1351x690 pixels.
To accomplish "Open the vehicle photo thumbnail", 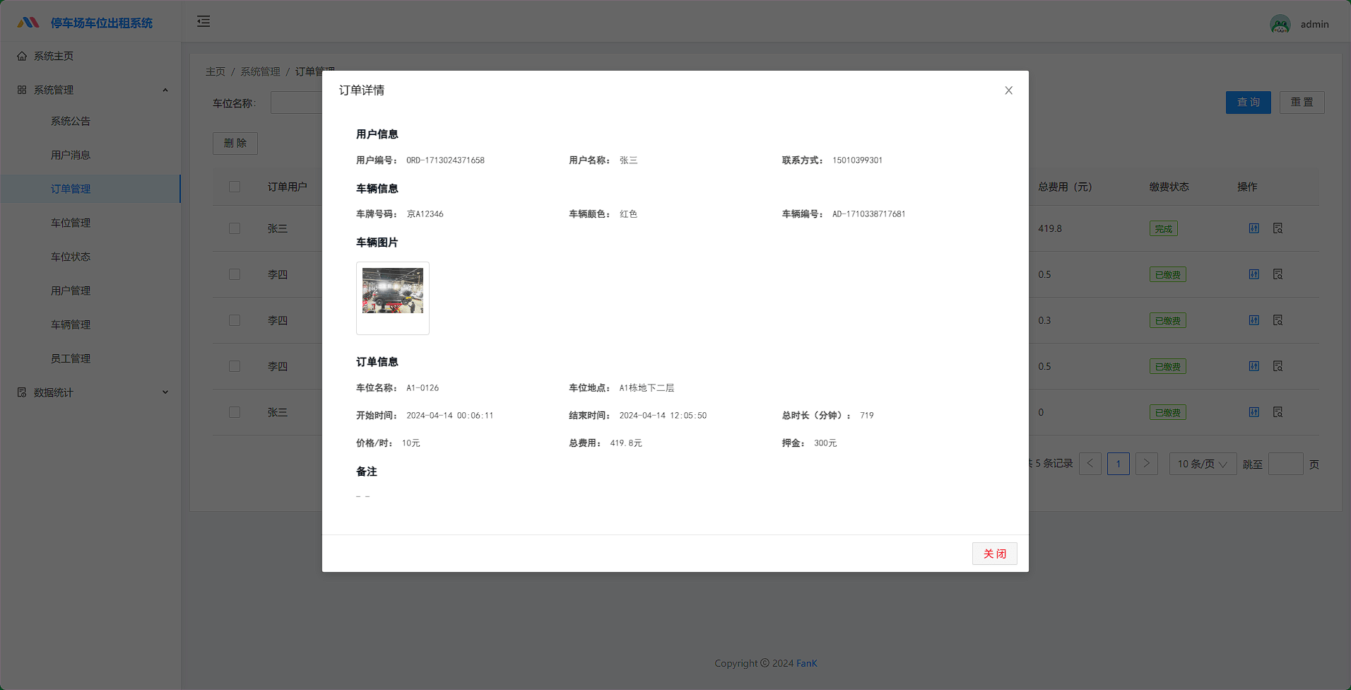I will point(393,291).
